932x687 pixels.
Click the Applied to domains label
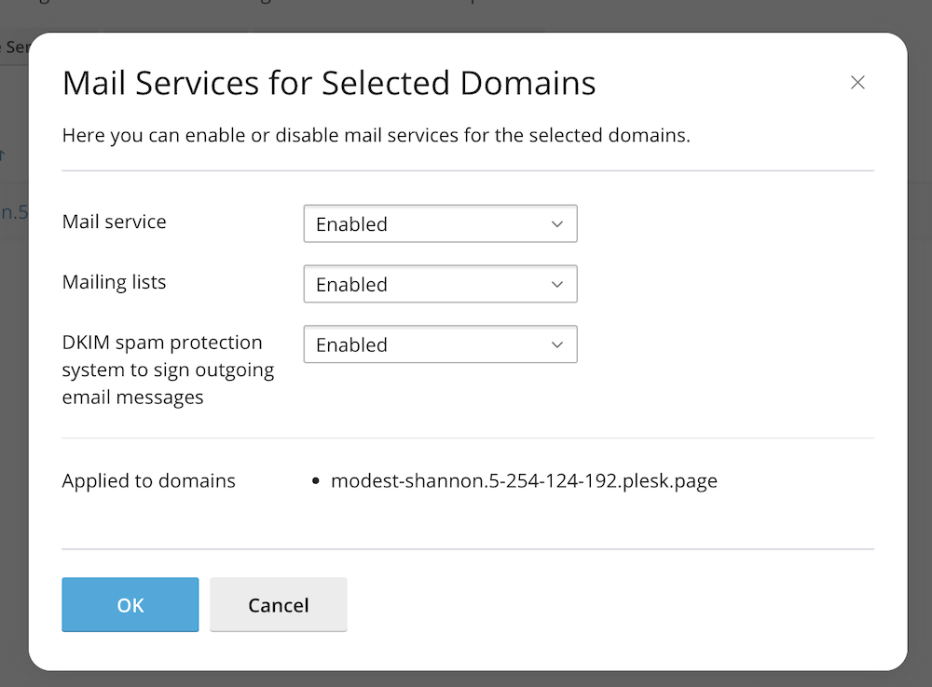[x=148, y=481]
